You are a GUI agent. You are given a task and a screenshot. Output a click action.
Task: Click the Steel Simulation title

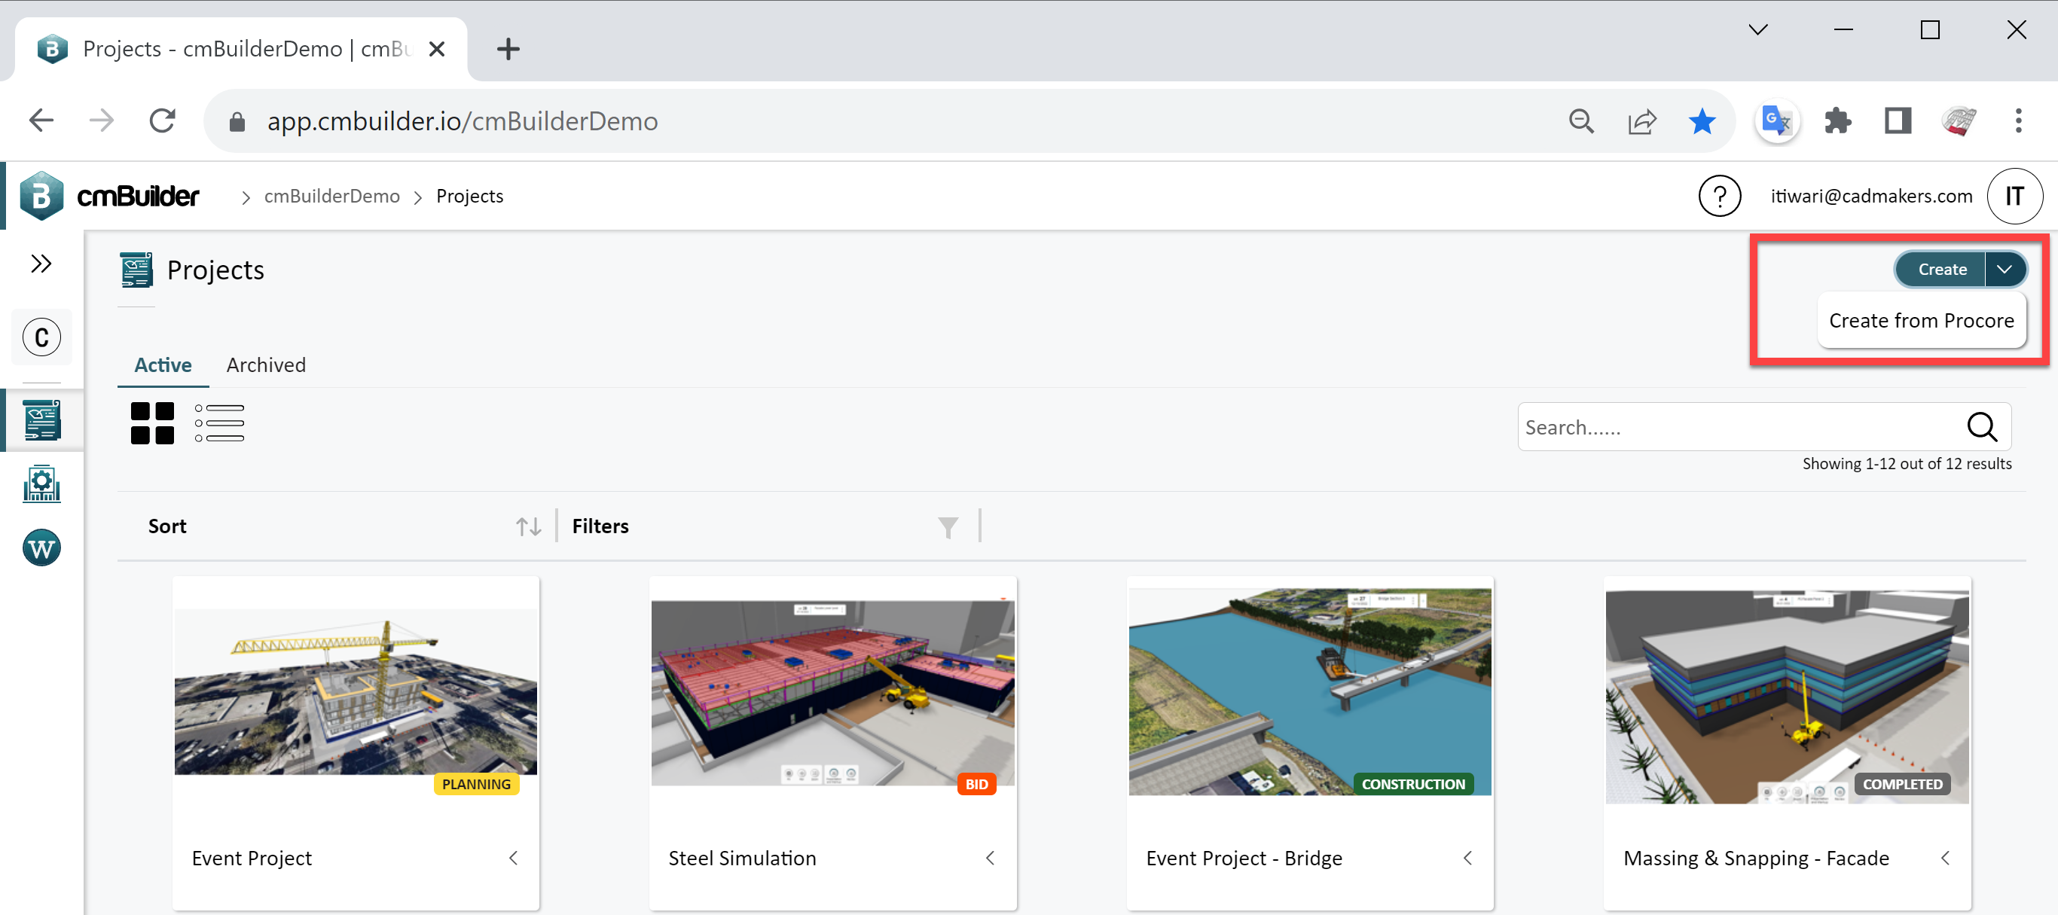(x=742, y=859)
